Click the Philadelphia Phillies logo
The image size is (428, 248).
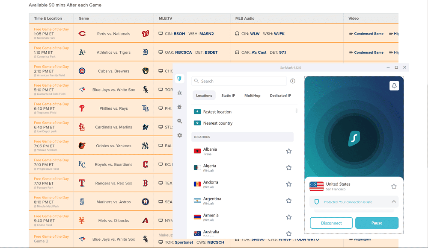click(x=82, y=108)
